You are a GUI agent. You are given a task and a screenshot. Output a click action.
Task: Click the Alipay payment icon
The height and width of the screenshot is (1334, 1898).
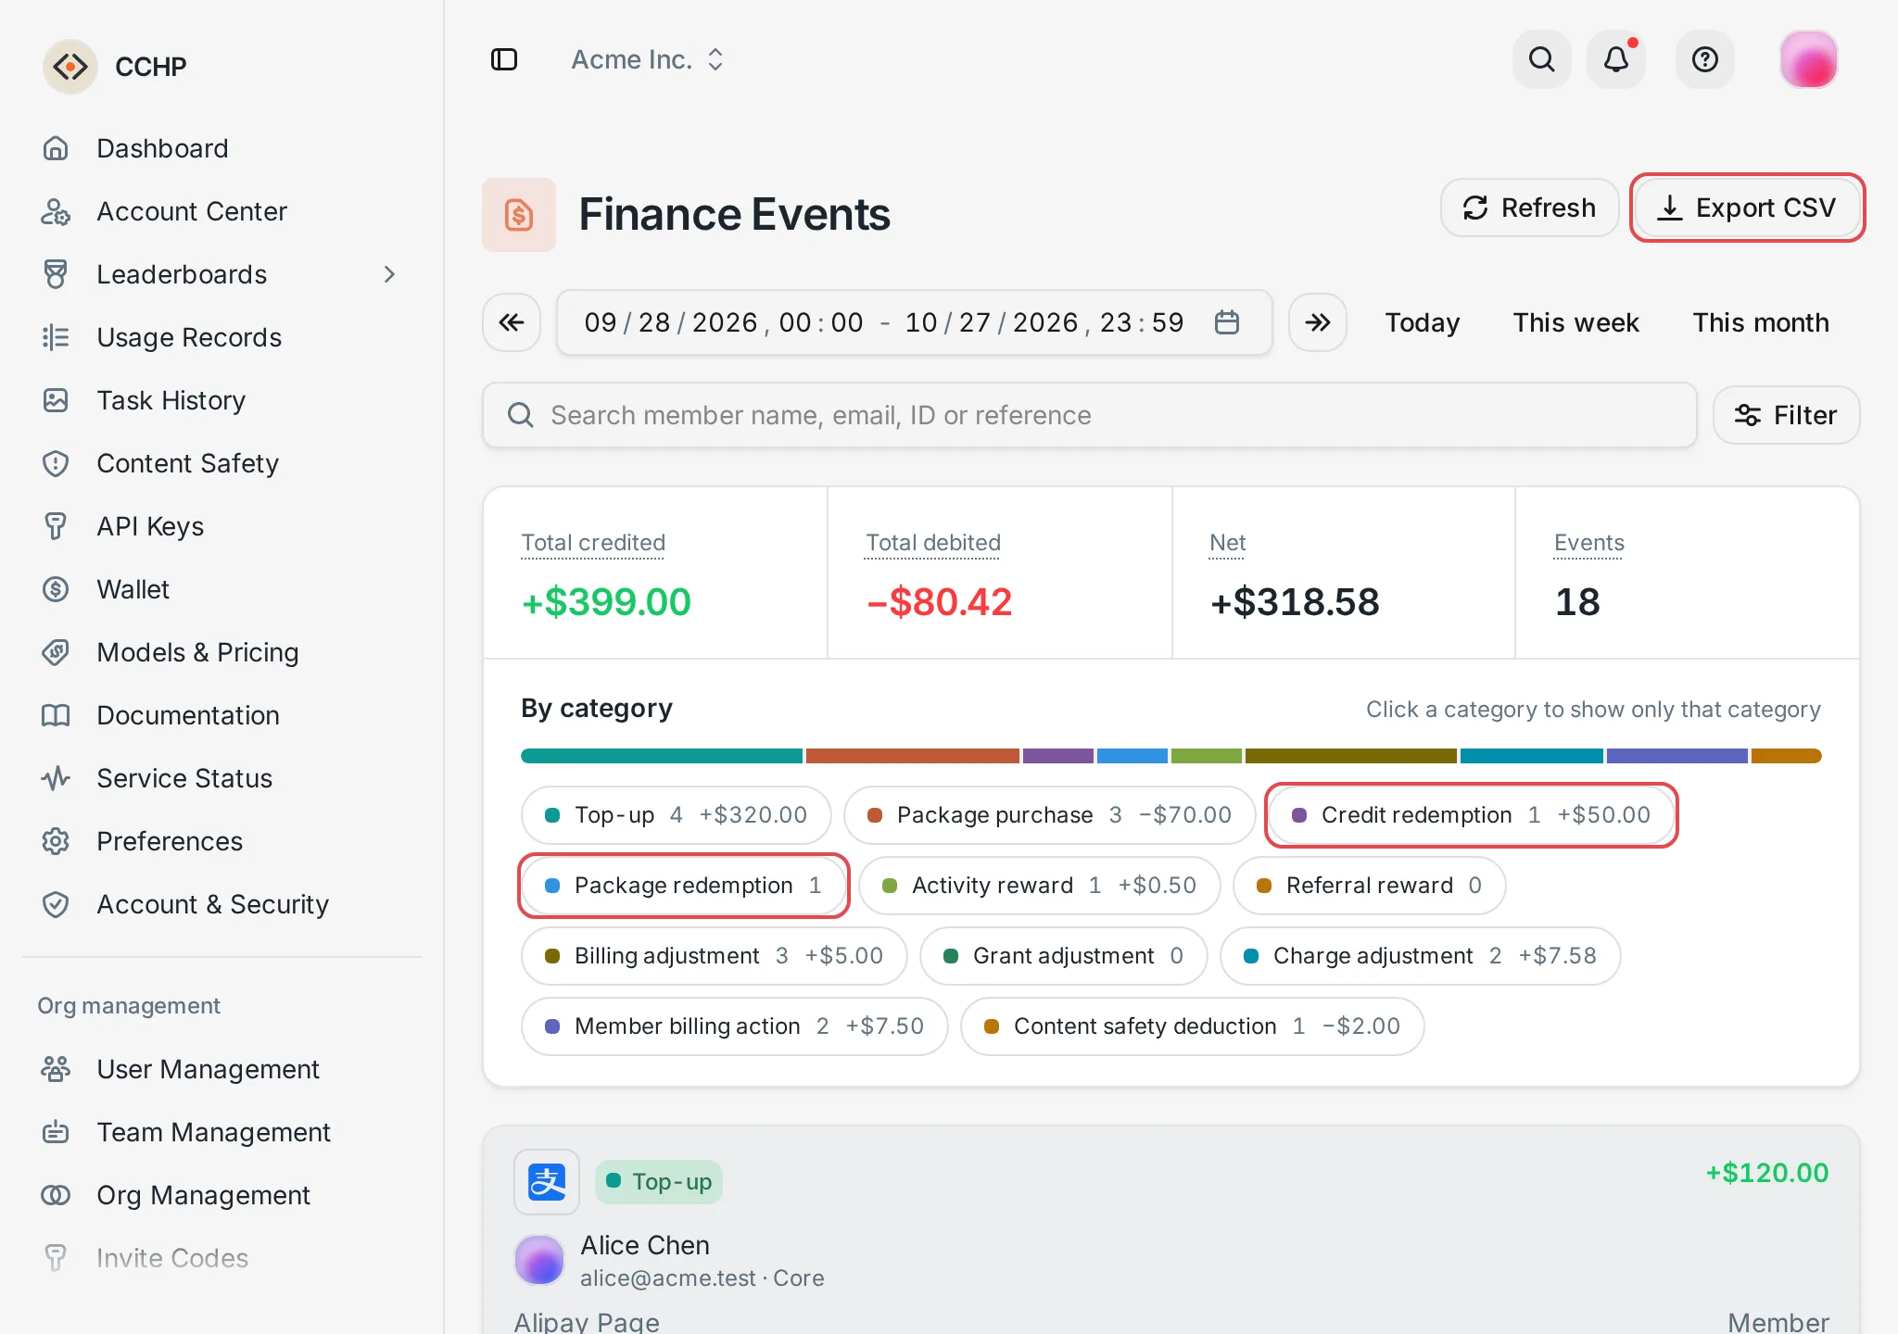[x=547, y=1182]
